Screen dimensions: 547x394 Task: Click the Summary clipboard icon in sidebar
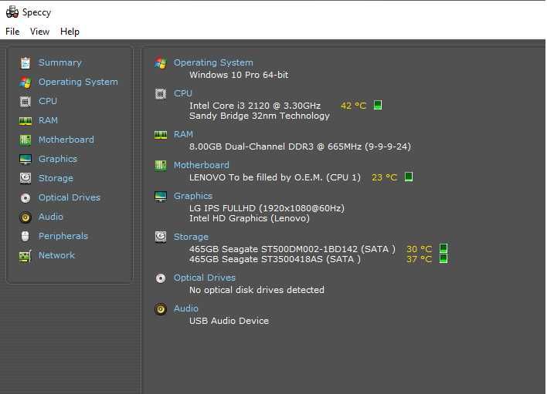25,62
